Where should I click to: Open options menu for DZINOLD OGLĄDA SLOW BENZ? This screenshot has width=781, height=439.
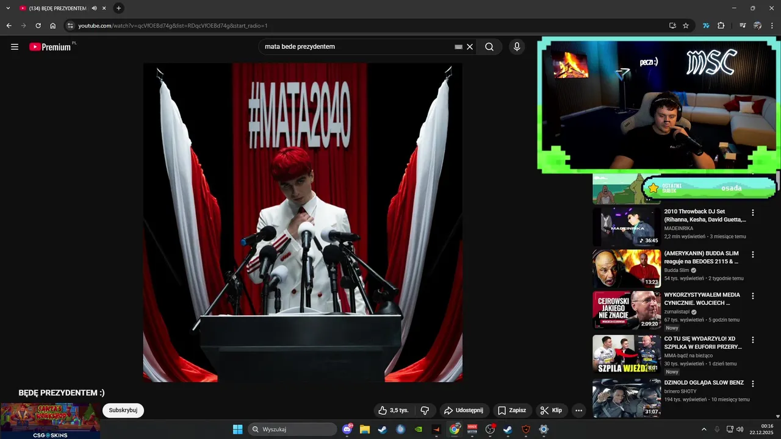[753, 384]
